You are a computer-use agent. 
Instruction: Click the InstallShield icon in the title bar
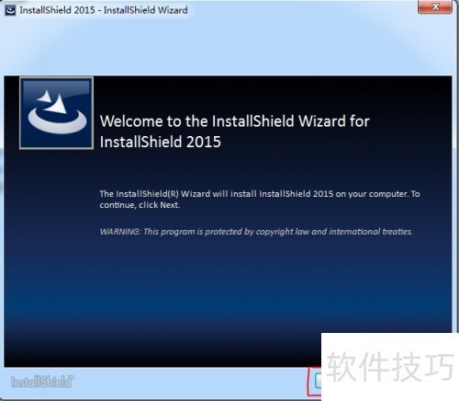[x=10, y=10]
